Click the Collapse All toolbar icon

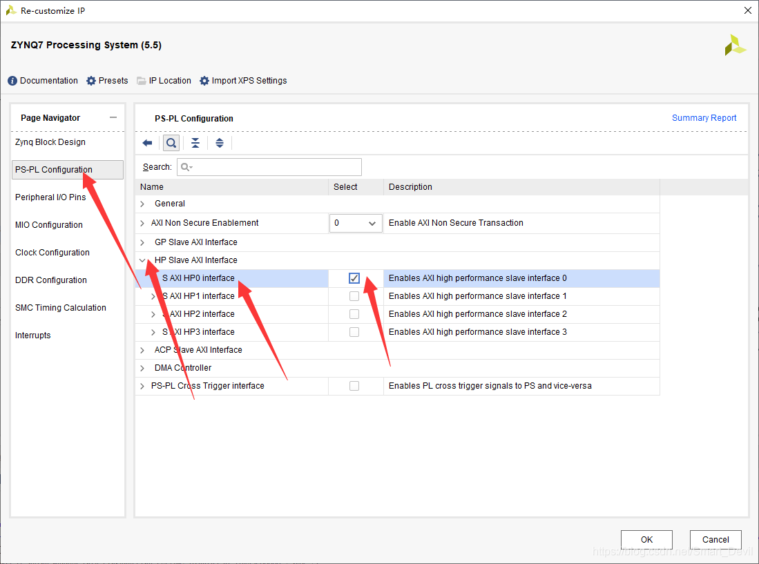pos(195,143)
